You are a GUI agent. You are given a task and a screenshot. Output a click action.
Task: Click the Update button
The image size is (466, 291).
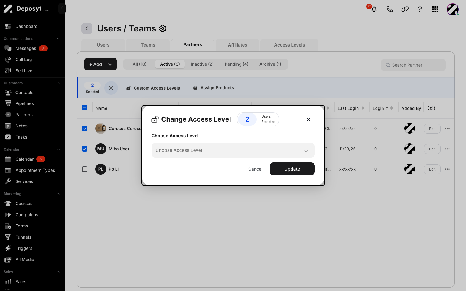pos(292,169)
